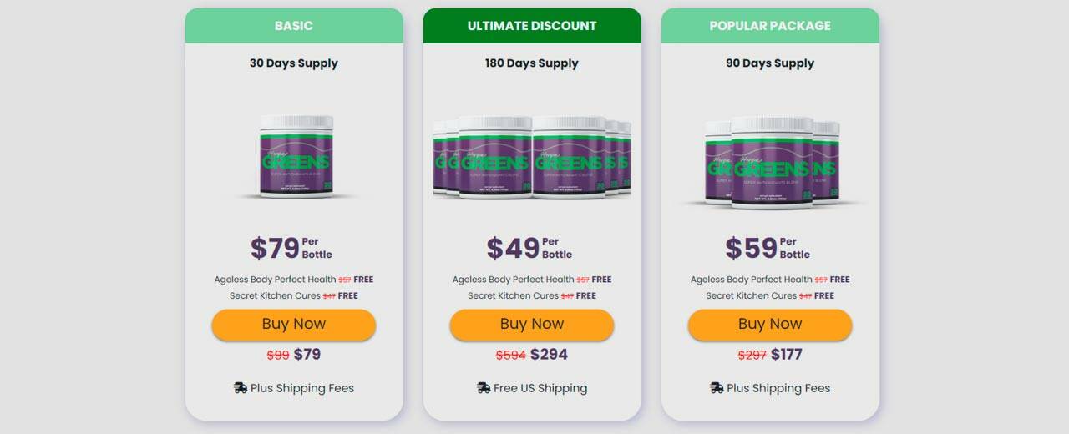Click Free US Shipping text

click(540, 388)
